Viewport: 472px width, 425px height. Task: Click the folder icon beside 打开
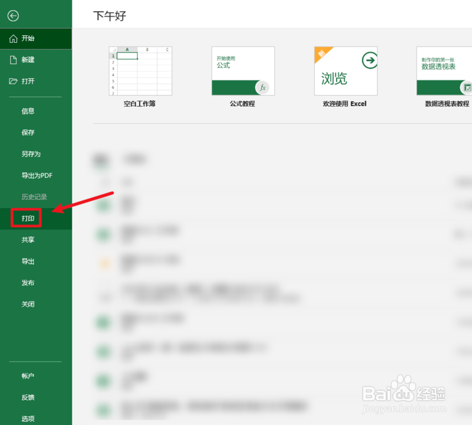(13, 81)
